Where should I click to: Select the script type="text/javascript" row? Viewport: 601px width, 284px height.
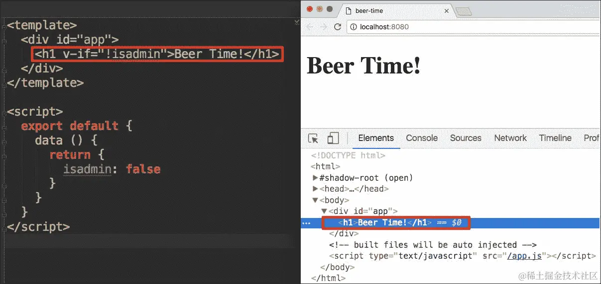[x=462, y=256]
